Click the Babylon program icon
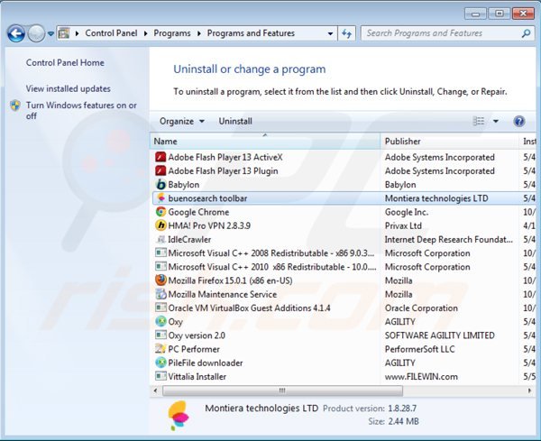 pyautogui.click(x=160, y=185)
